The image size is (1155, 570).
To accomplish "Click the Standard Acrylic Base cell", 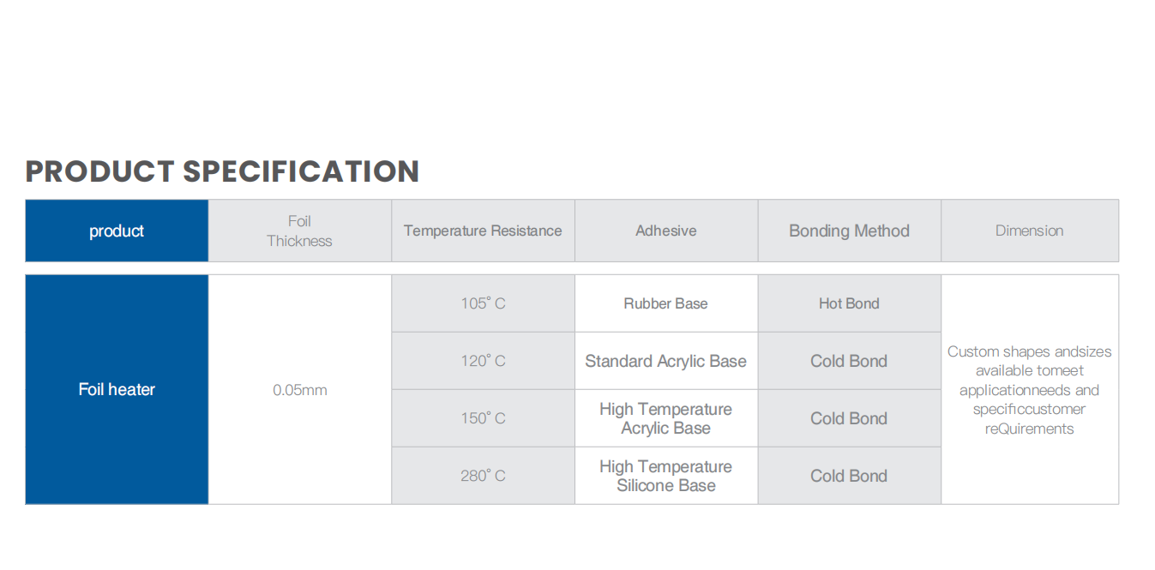I will tap(666, 361).
